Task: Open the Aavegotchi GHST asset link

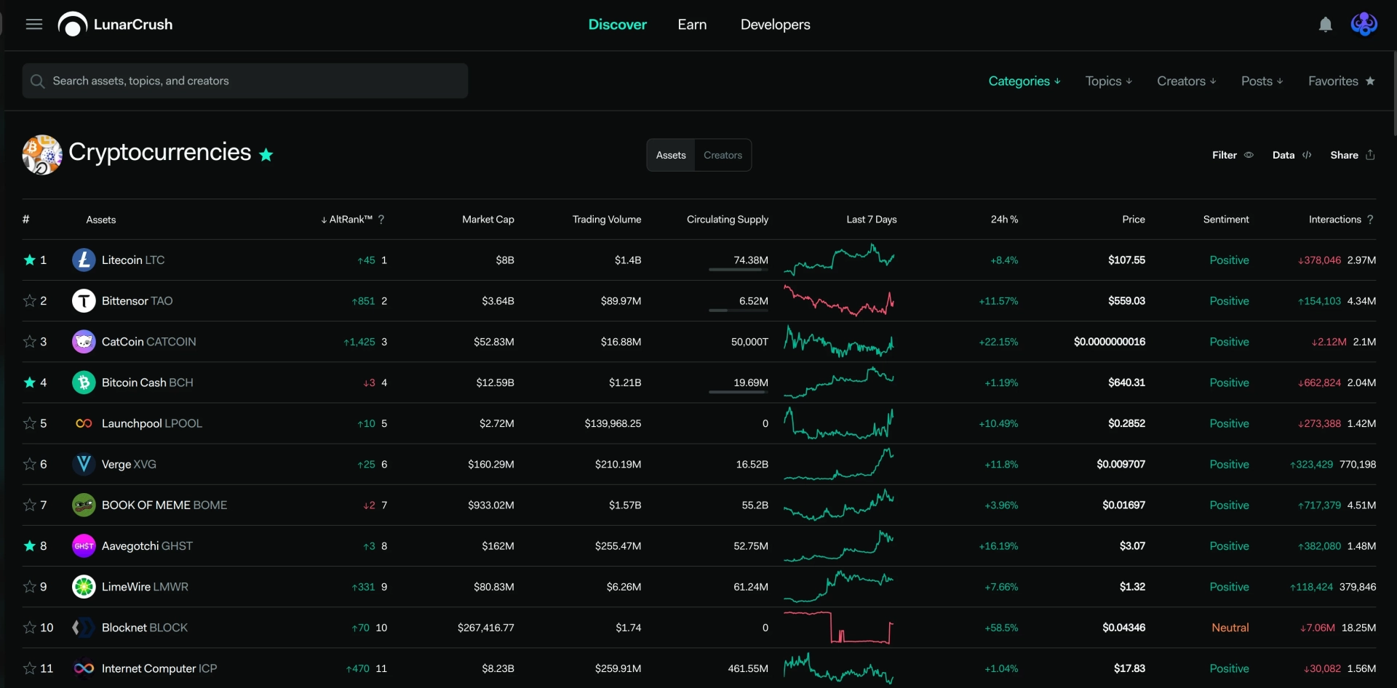Action: coord(147,545)
